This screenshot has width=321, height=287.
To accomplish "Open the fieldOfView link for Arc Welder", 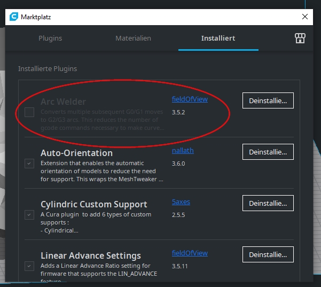I will click(190, 99).
